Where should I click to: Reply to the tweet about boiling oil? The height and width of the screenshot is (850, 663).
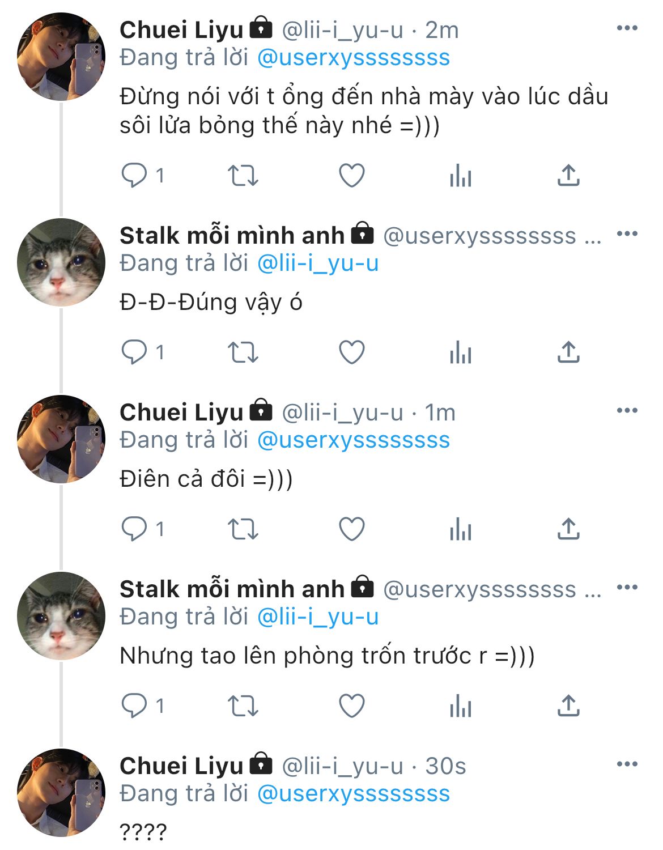(134, 176)
